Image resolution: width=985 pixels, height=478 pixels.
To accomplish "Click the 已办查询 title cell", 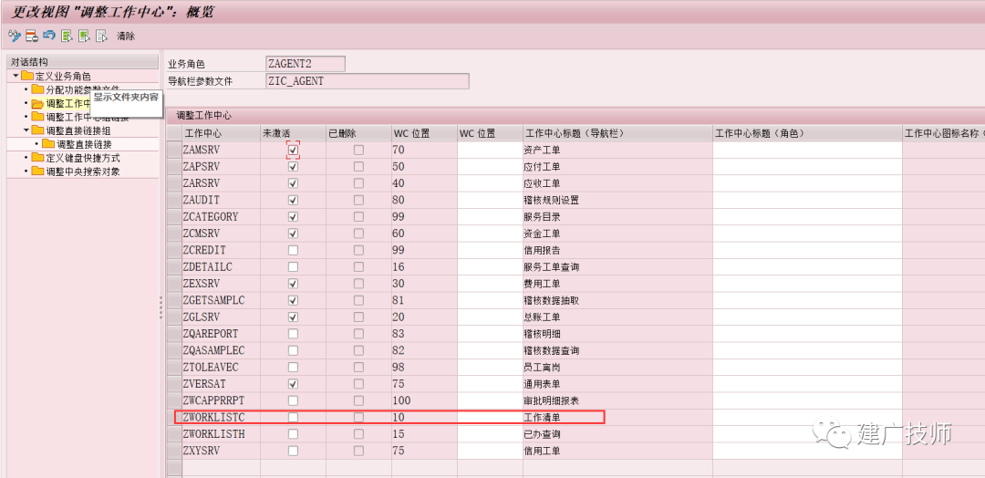I will pos(617,434).
